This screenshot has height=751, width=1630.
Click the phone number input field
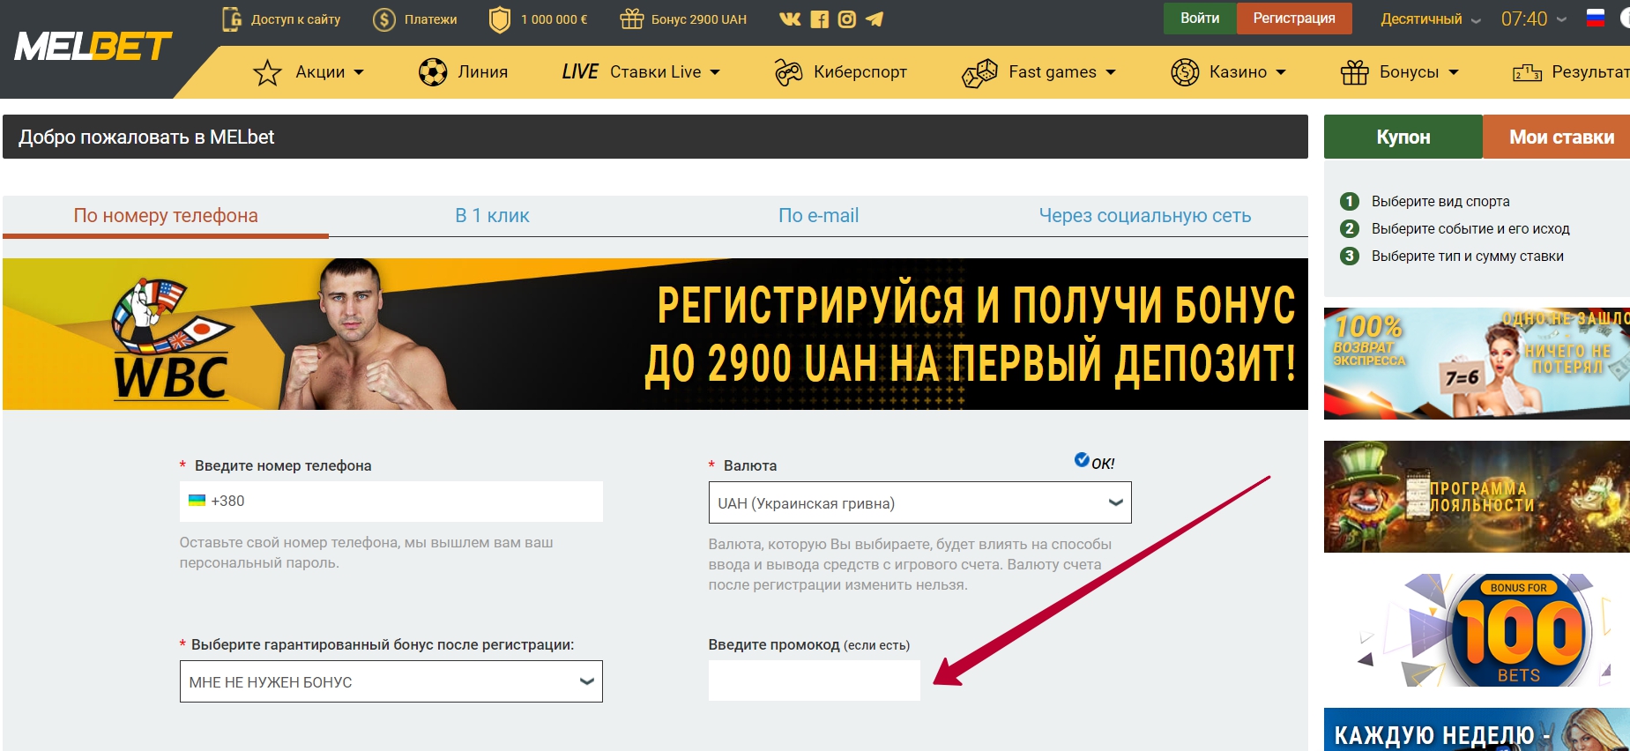coord(391,501)
